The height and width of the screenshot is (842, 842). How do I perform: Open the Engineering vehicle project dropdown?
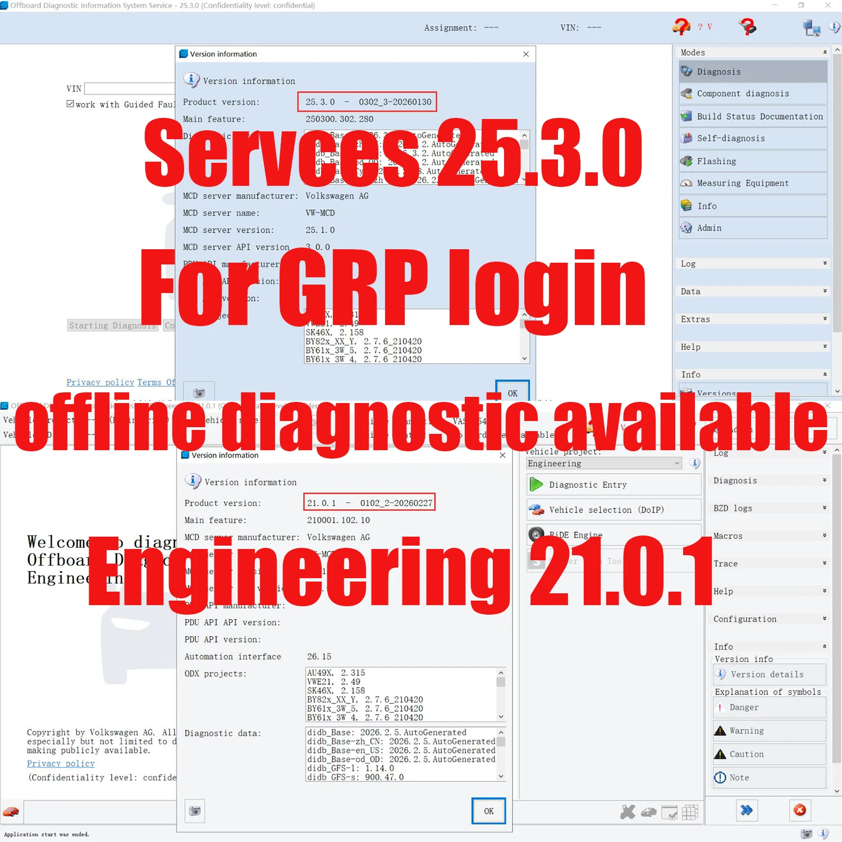tap(676, 463)
